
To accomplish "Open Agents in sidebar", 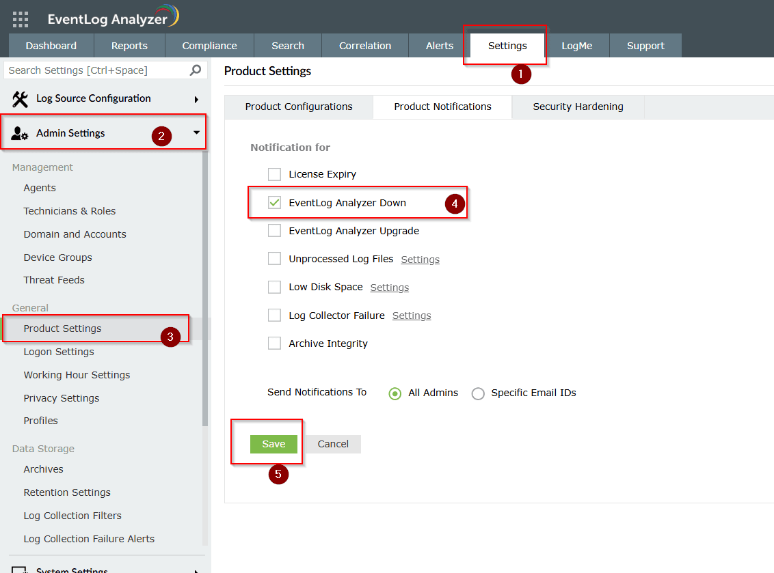I will click(x=40, y=188).
